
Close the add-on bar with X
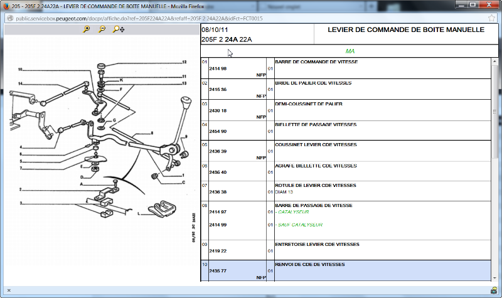click(9, 290)
